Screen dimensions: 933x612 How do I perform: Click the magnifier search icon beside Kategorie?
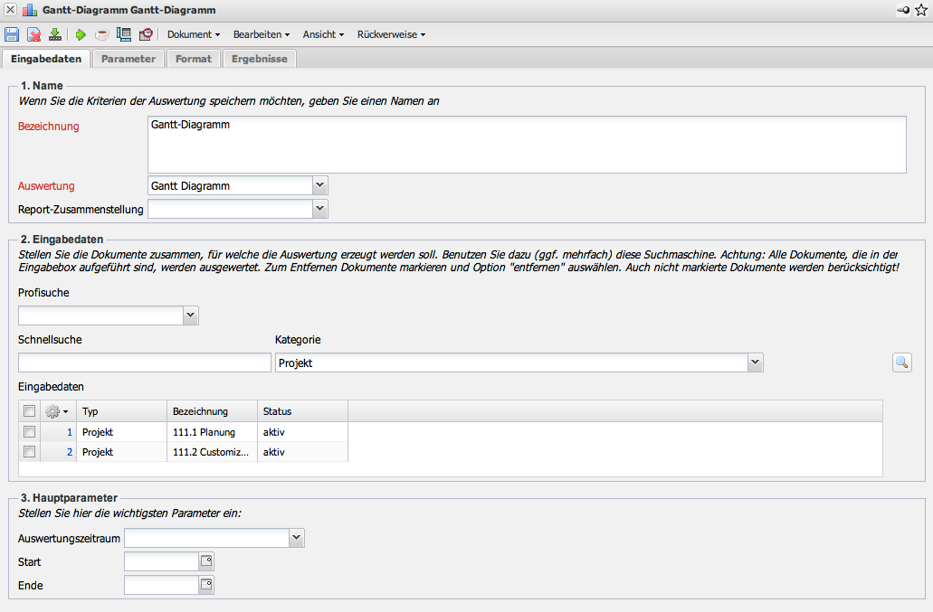pyautogui.click(x=901, y=362)
